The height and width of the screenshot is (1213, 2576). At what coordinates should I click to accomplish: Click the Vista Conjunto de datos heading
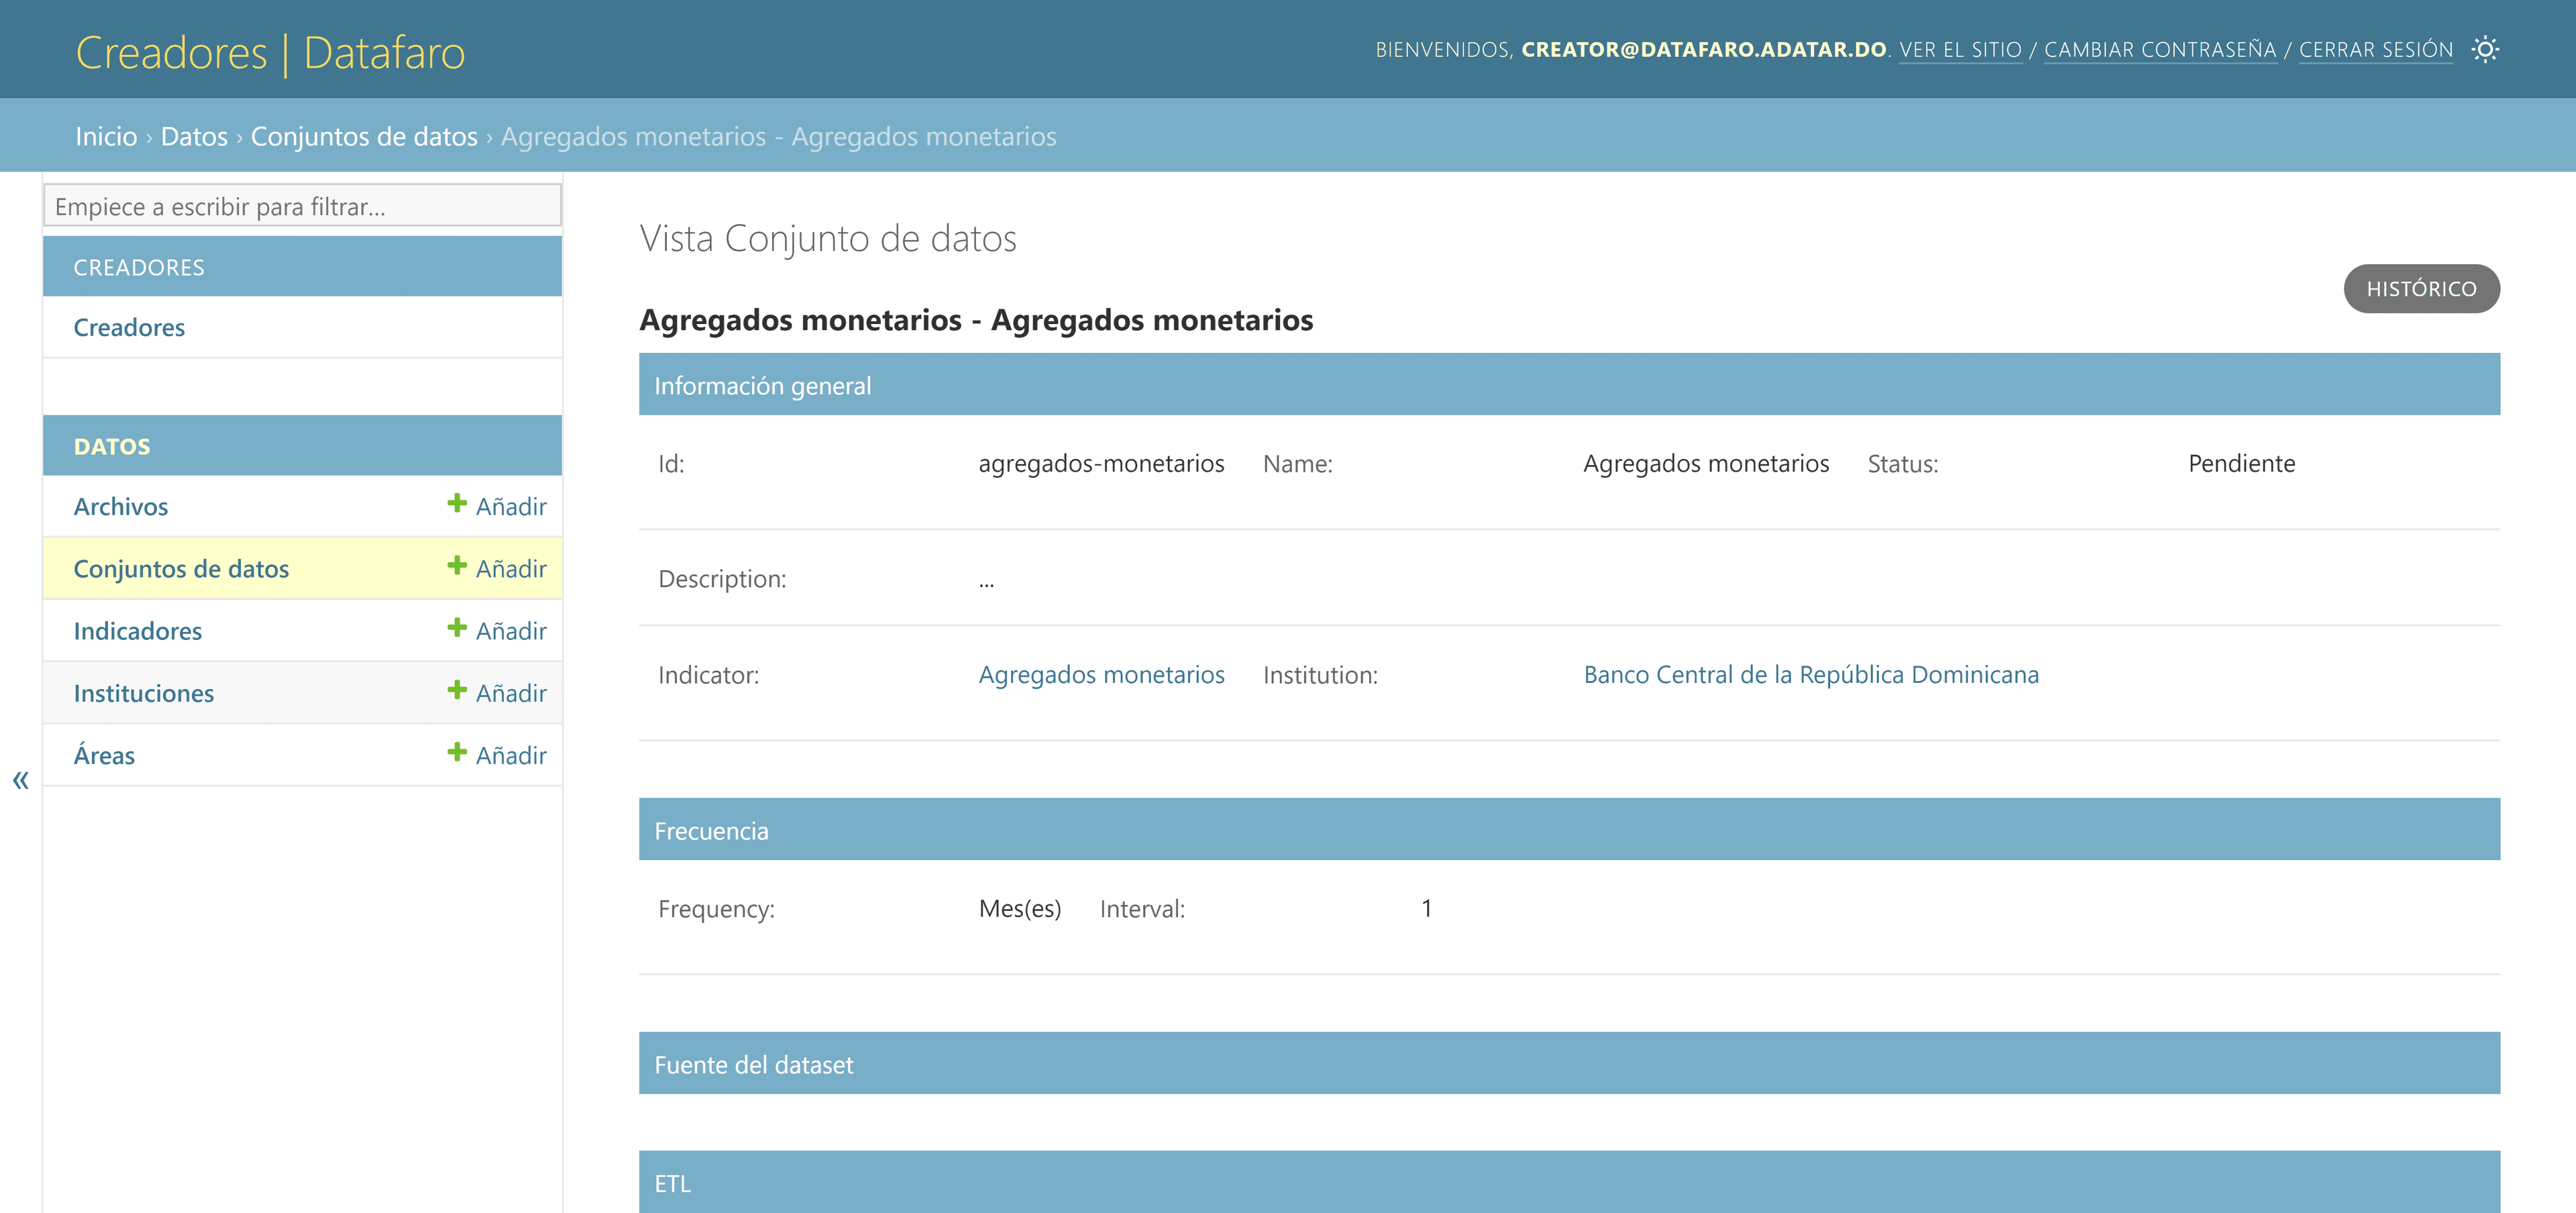click(x=828, y=238)
